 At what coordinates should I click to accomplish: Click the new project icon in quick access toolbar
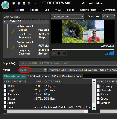tap(14, 3)
